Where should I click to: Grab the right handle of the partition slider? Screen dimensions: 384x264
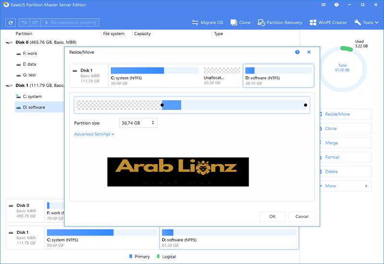305,105
